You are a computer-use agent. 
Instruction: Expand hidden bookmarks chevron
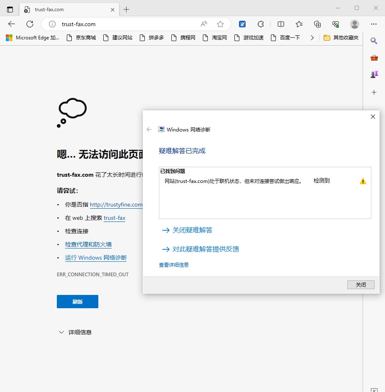[312, 37]
